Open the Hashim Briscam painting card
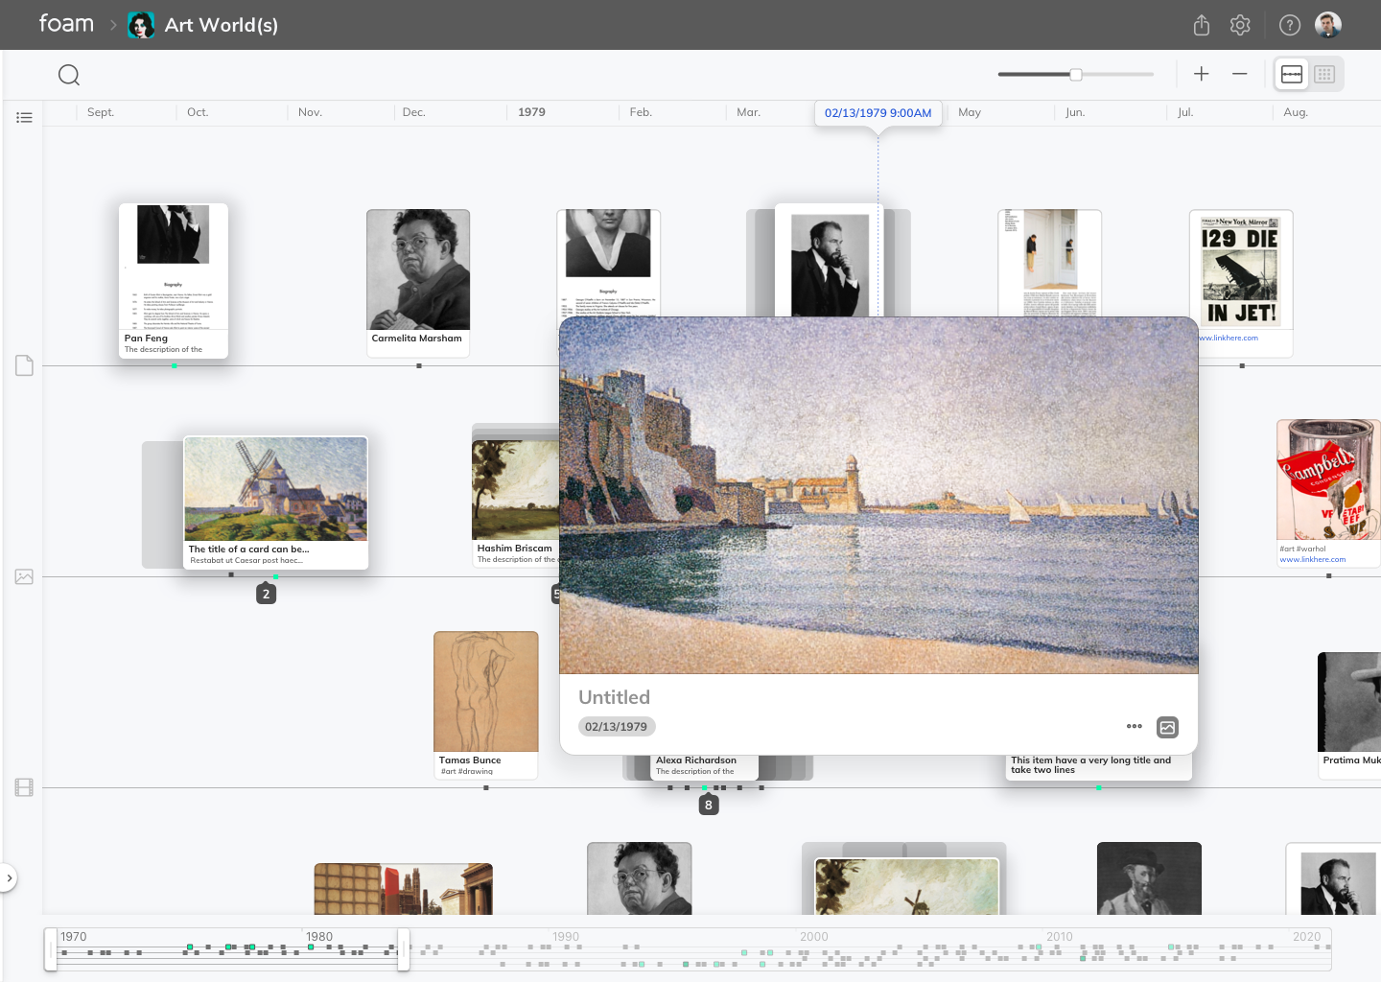Screen dimensions: 1381x982 pos(516,503)
